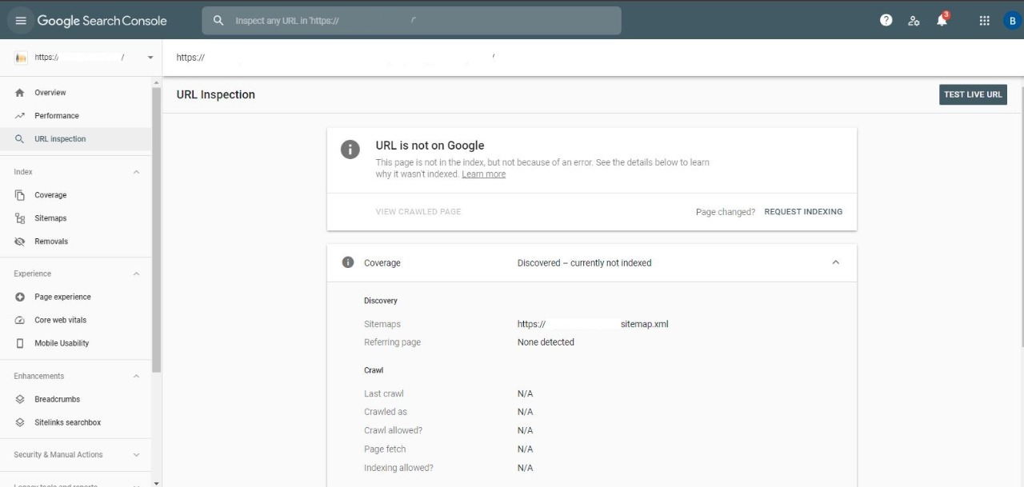Click info icon beside Coverage heading
Screen dimensions: 1024x487
[348, 262]
